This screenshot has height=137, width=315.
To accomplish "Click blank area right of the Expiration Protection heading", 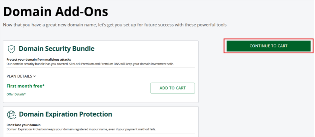I will tap(155, 115).
